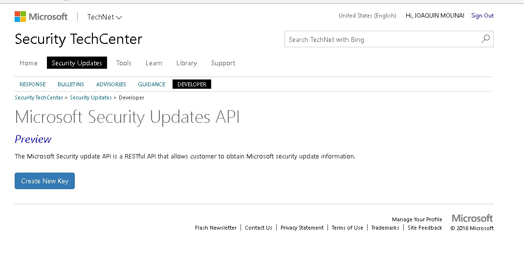This screenshot has height=254, width=524.
Task: Go to the Learn section
Action: click(x=153, y=63)
